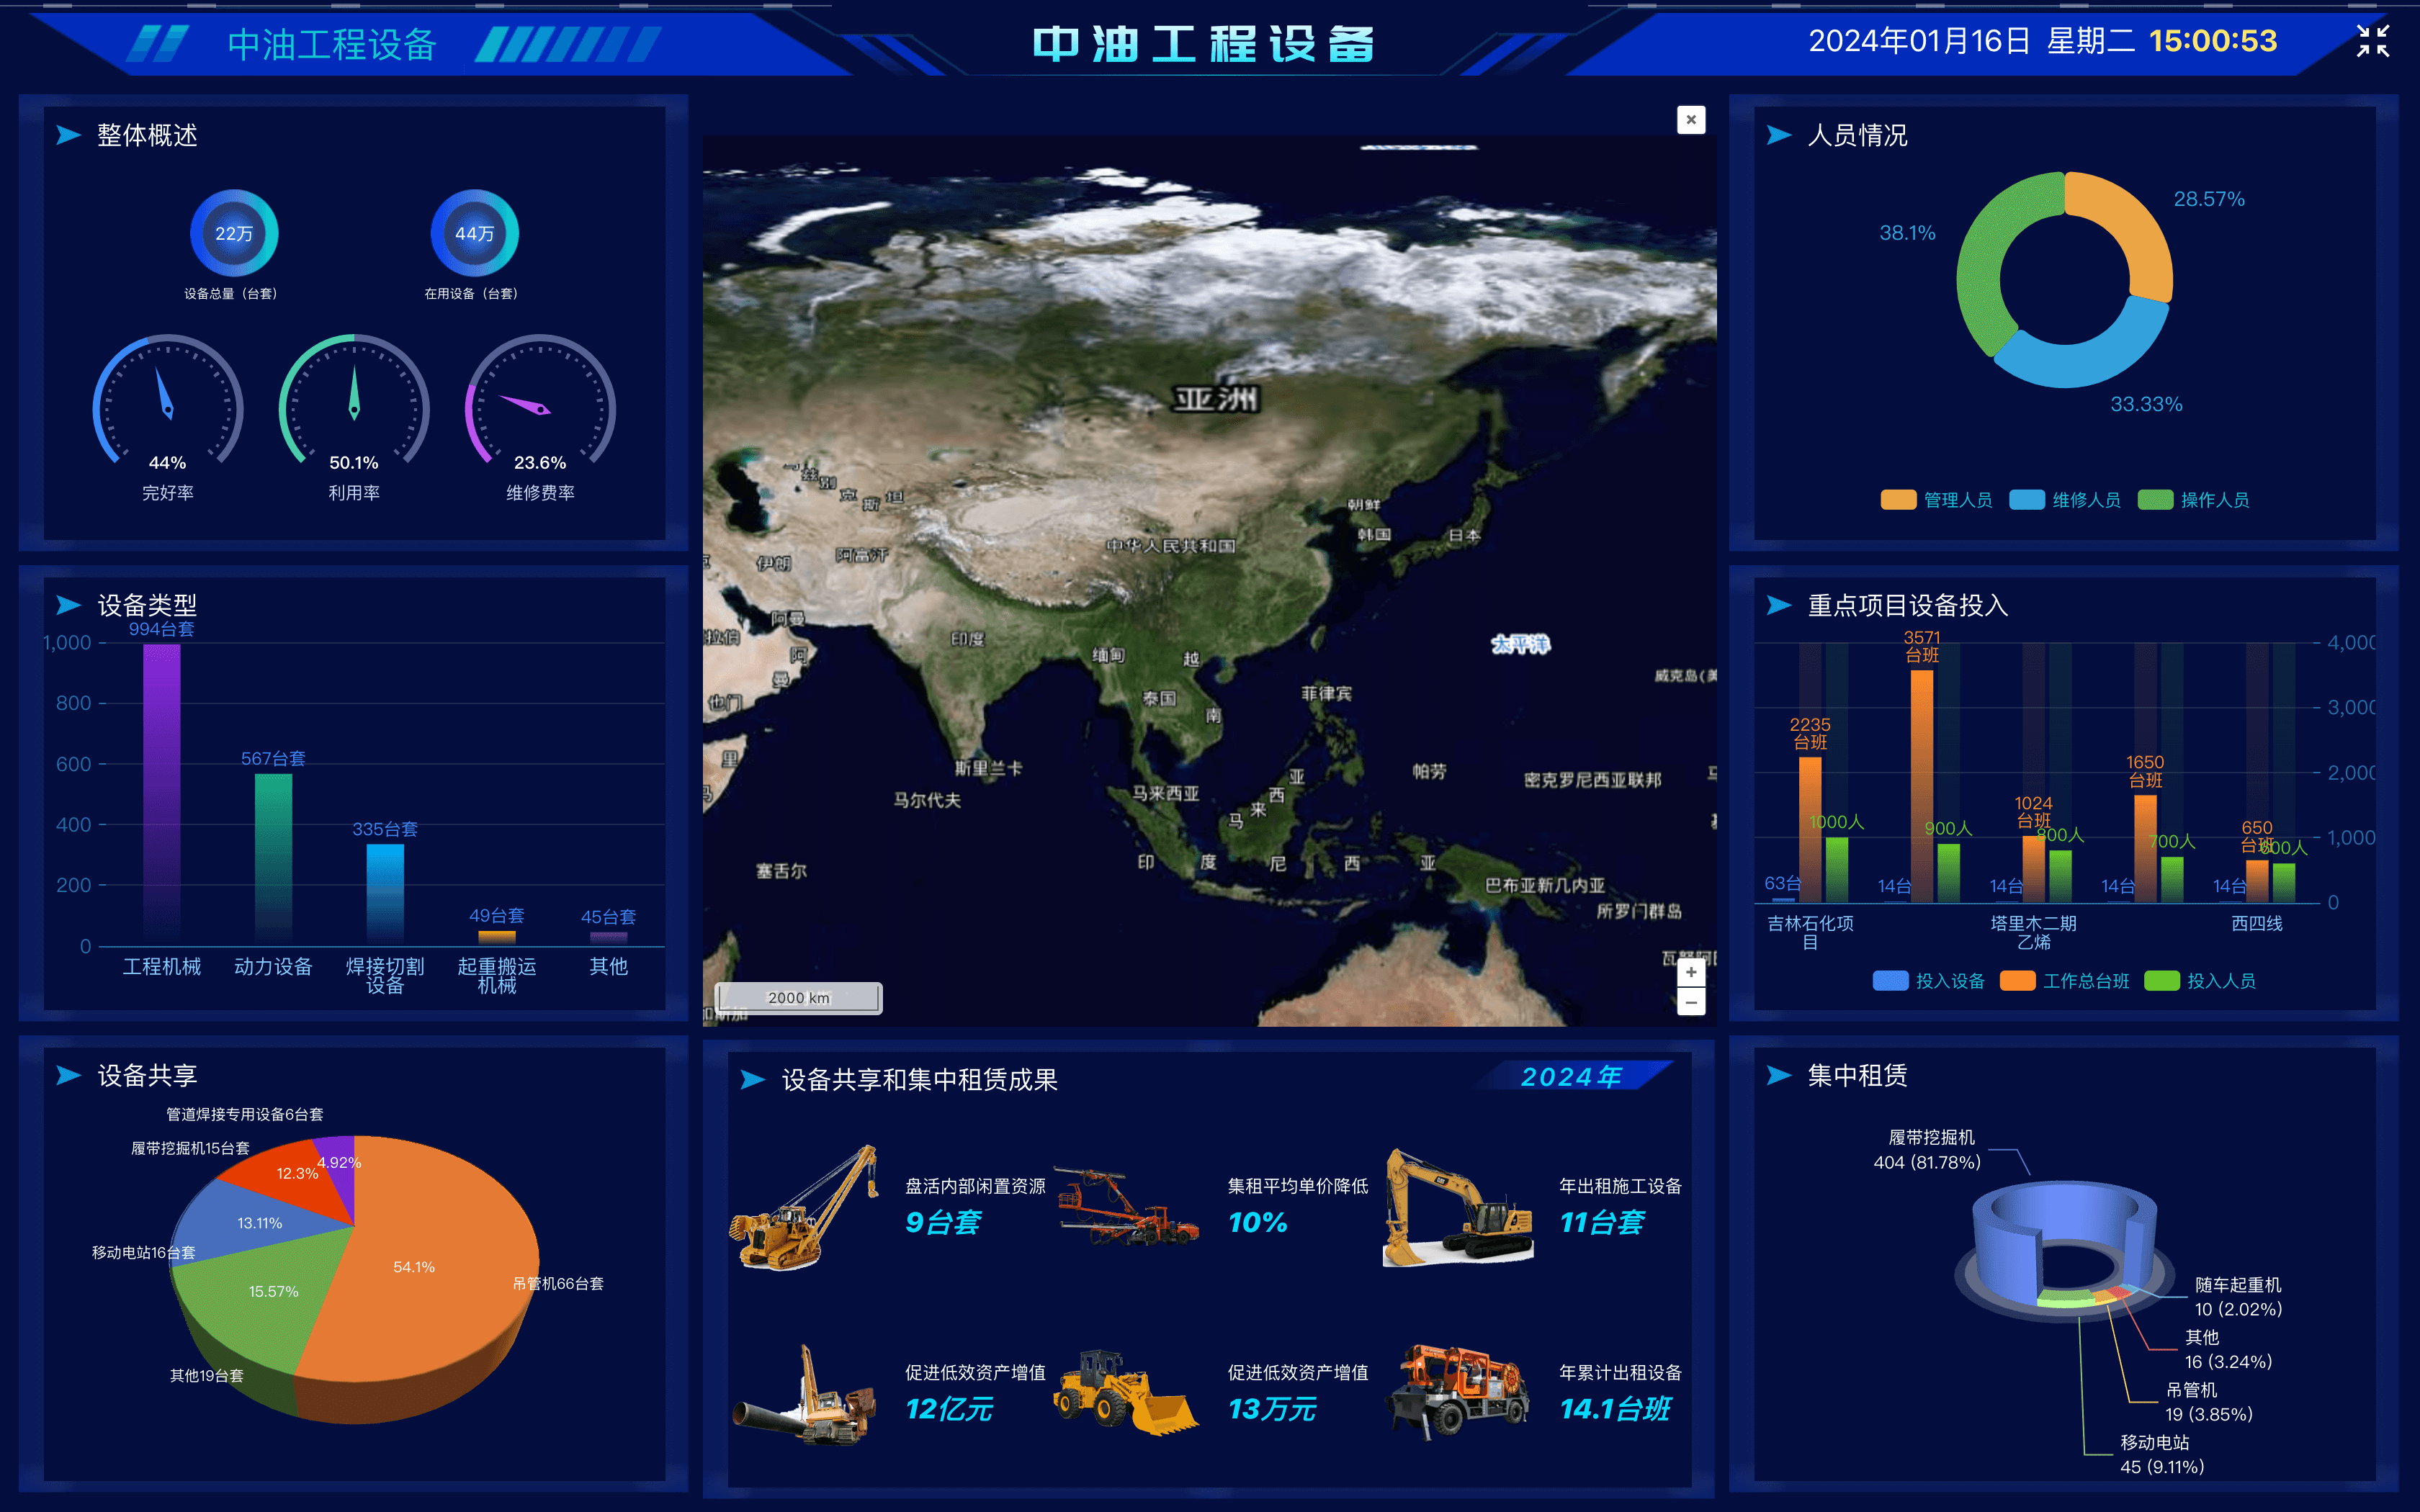
Task: Click the exit fullscreen icon
Action: (x=2372, y=41)
